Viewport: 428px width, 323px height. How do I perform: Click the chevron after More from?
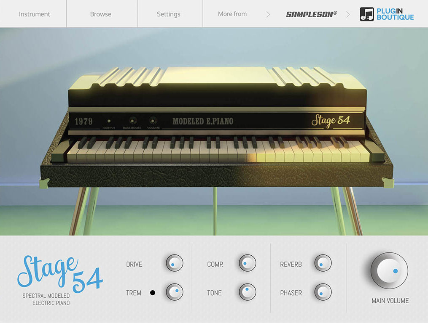tap(269, 14)
